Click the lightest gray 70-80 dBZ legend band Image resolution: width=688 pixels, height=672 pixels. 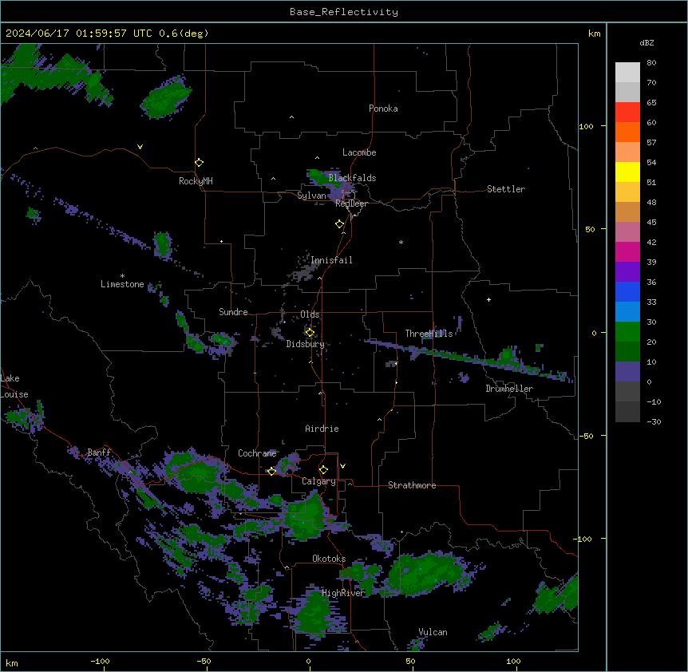(627, 73)
